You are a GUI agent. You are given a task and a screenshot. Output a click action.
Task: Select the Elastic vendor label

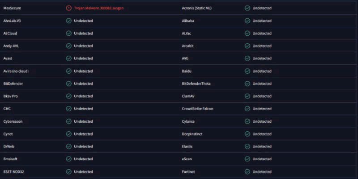pos(188,146)
